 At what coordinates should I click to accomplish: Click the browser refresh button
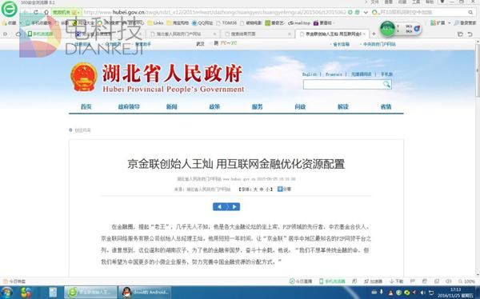36,12
